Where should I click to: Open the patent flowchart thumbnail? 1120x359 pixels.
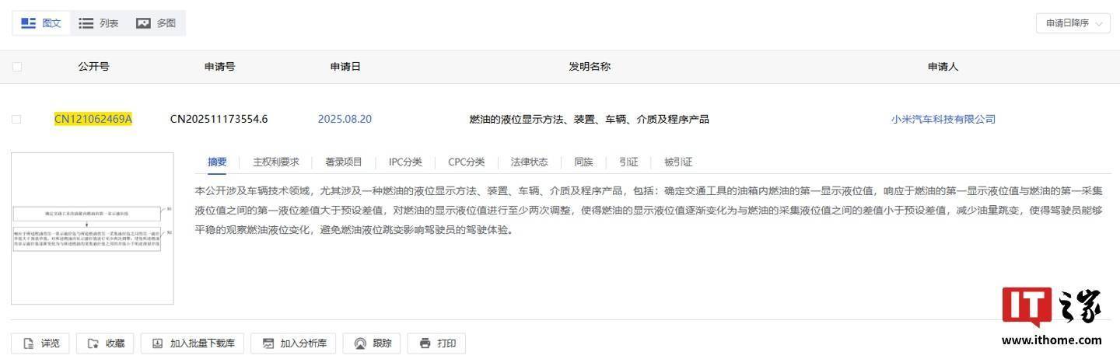click(x=93, y=228)
